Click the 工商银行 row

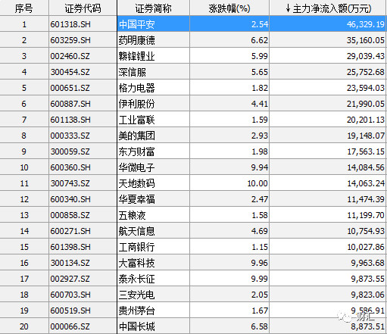tap(193, 247)
